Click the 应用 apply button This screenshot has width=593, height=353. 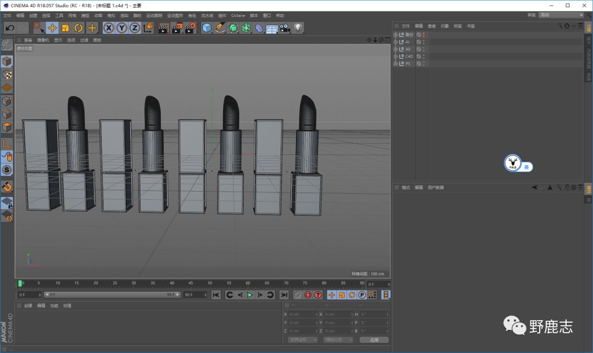click(x=374, y=340)
